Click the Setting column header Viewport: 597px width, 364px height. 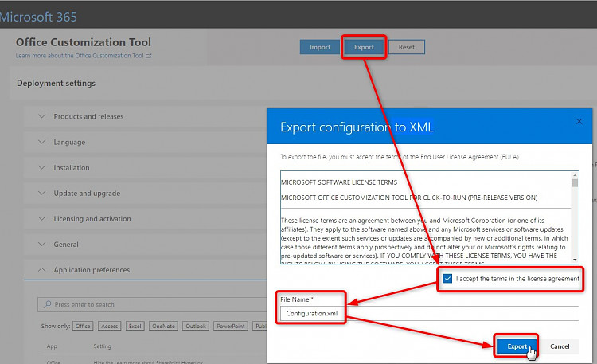(x=103, y=346)
